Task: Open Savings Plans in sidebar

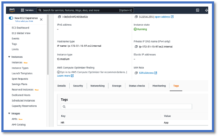Action: click(x=19, y=84)
